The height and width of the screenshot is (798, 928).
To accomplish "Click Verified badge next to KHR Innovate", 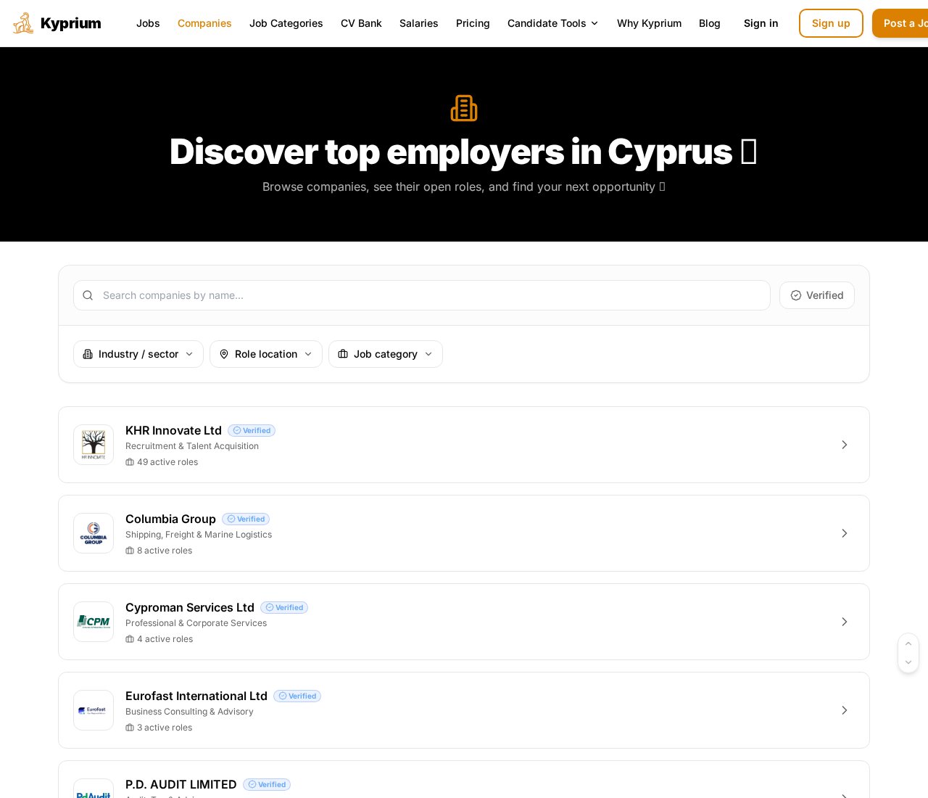I will [x=252, y=430].
